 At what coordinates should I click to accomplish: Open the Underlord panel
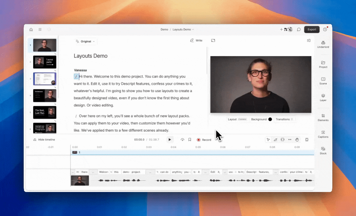323,44
